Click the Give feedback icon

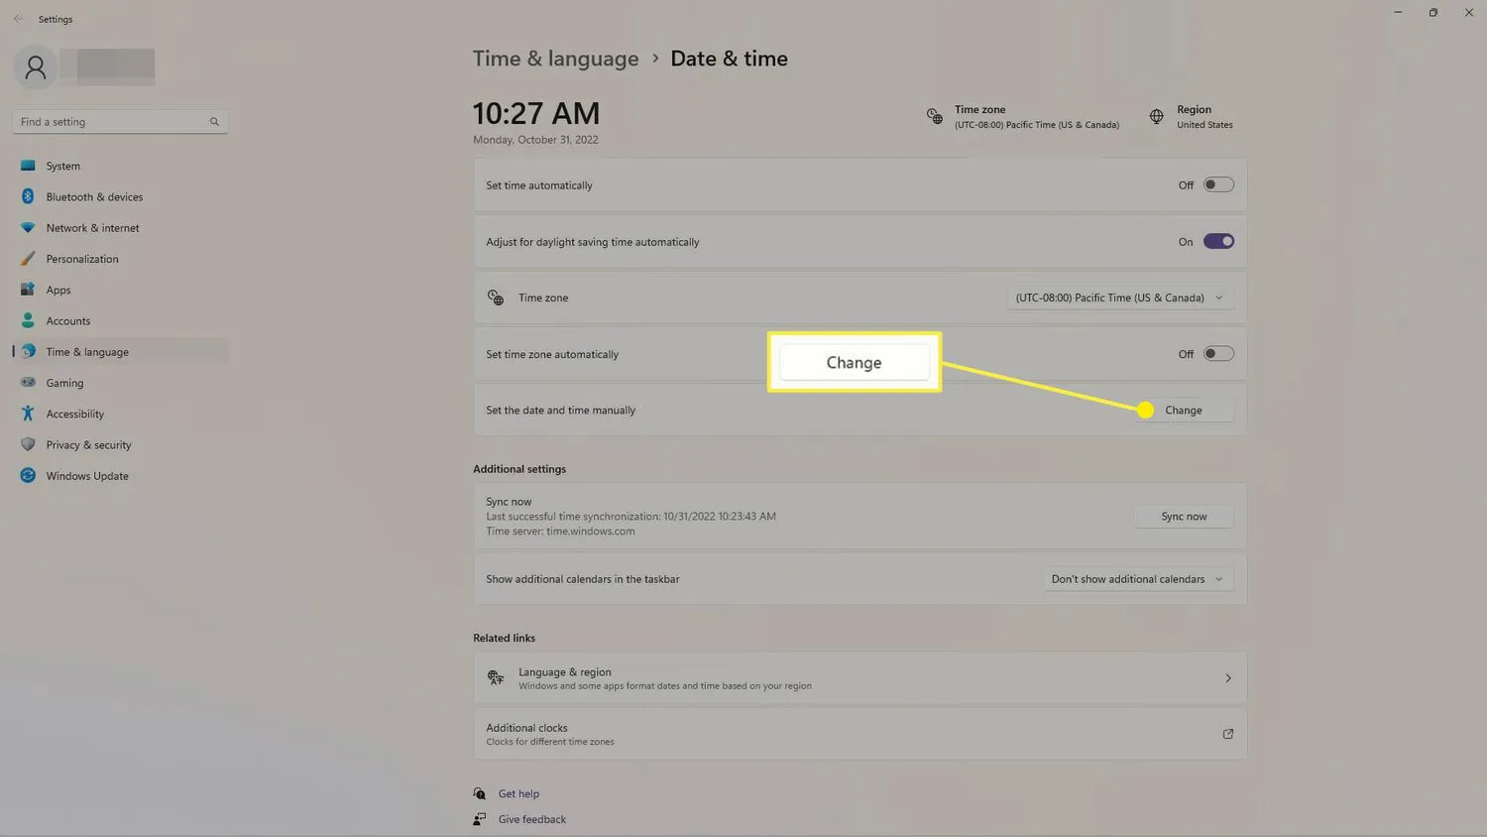coord(480,819)
